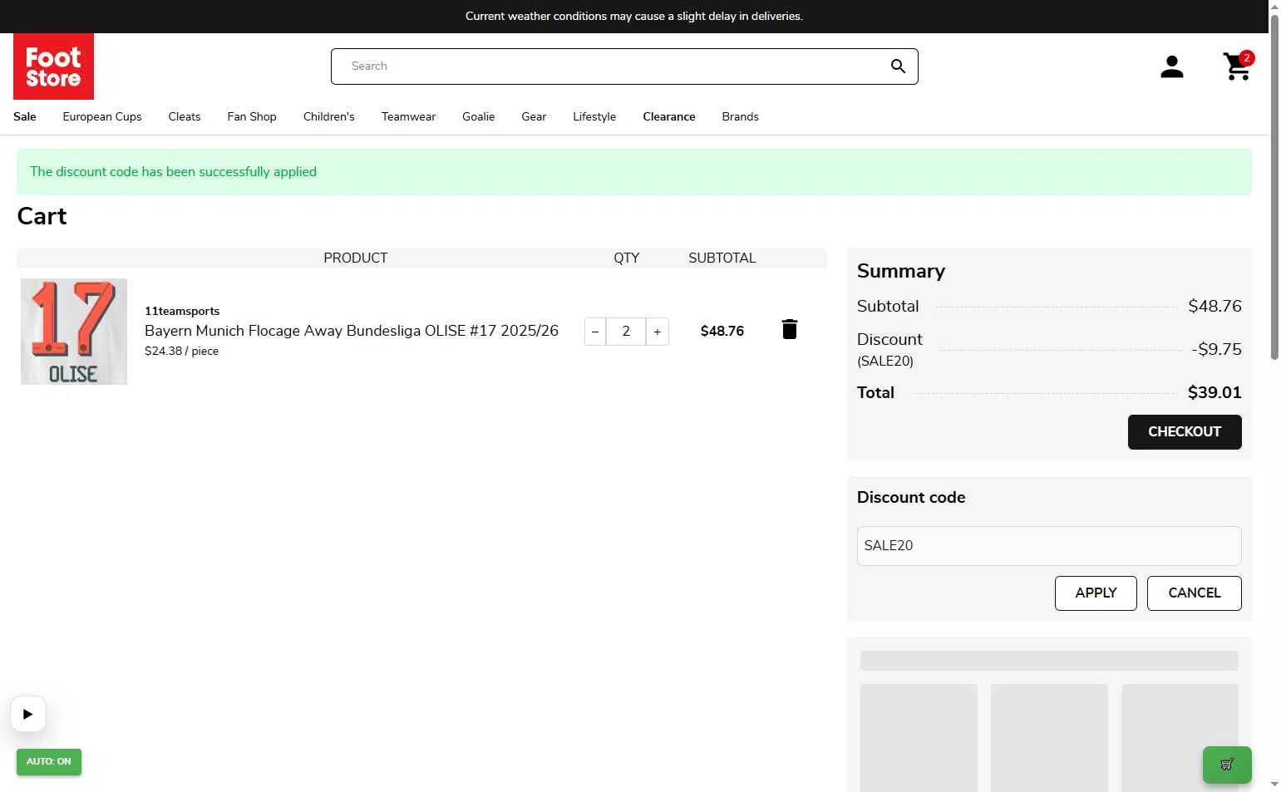
Task: Click the discount code field containing SALE20
Action: pyautogui.click(x=1049, y=546)
